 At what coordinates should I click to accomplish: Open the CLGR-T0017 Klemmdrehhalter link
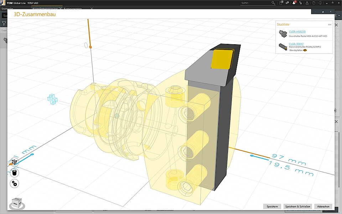click(x=296, y=44)
